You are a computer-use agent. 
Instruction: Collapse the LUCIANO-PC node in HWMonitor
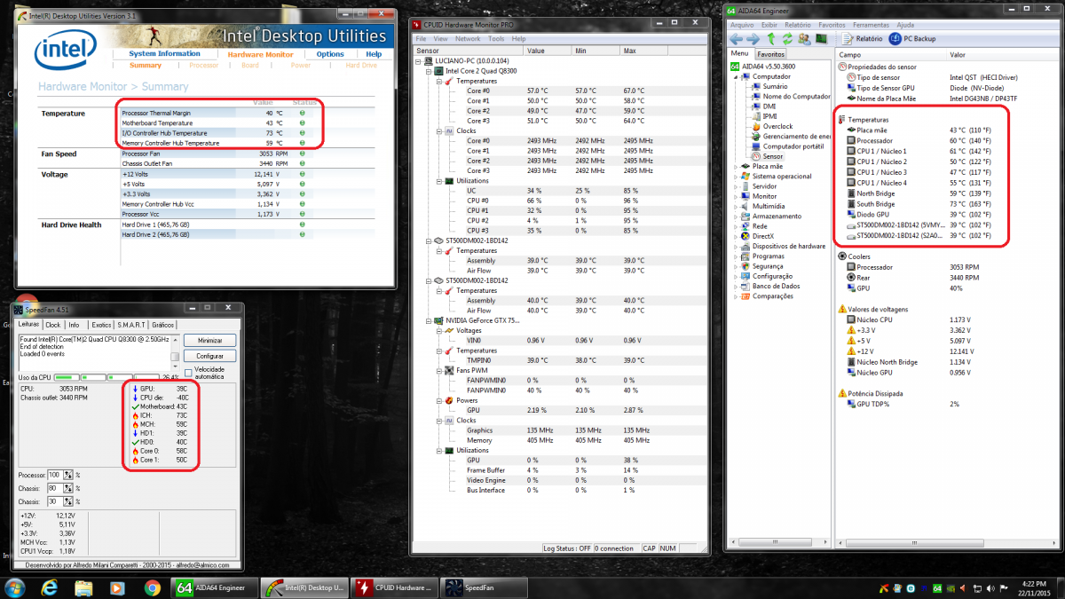point(420,60)
